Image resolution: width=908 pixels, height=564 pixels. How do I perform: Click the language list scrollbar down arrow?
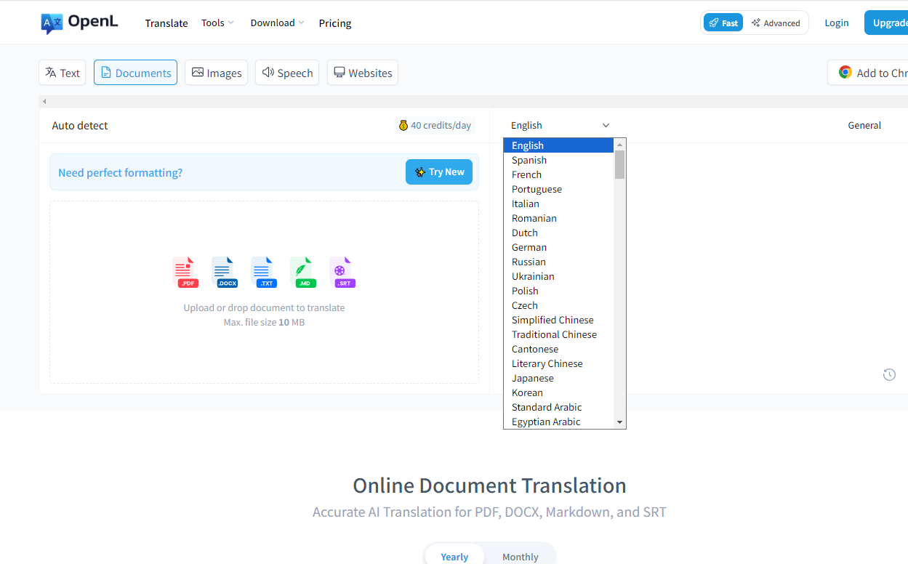(x=619, y=422)
